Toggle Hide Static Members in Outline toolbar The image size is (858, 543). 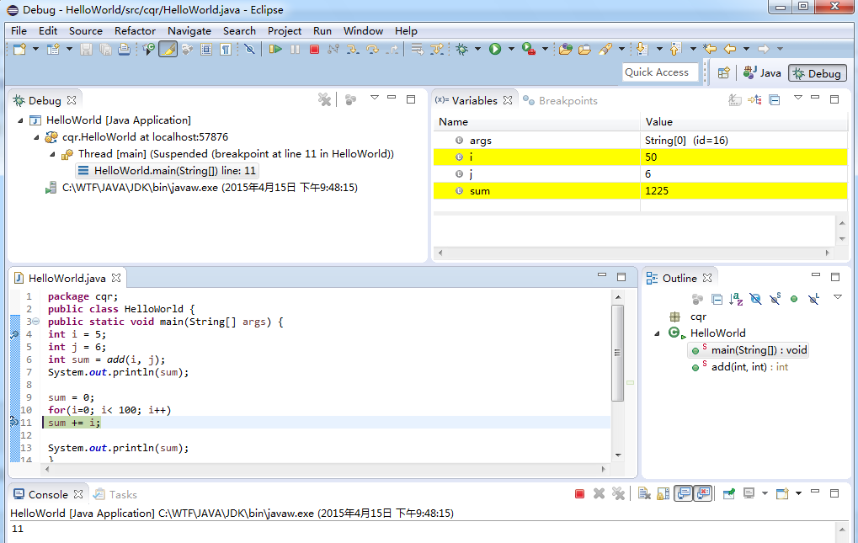click(x=775, y=299)
